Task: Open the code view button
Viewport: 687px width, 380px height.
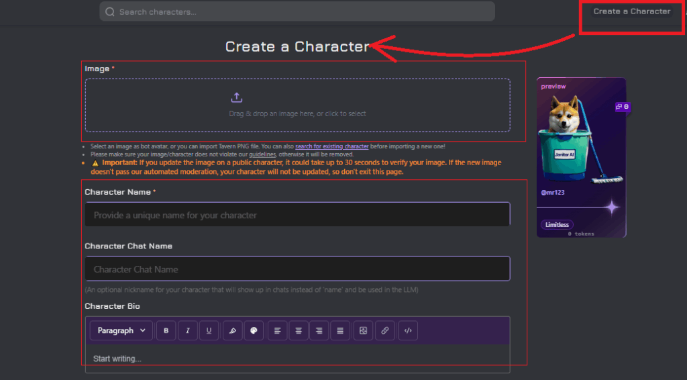Action: [408, 330]
